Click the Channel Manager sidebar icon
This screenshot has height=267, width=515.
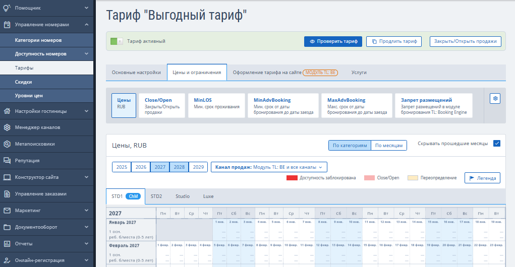click(x=7, y=127)
